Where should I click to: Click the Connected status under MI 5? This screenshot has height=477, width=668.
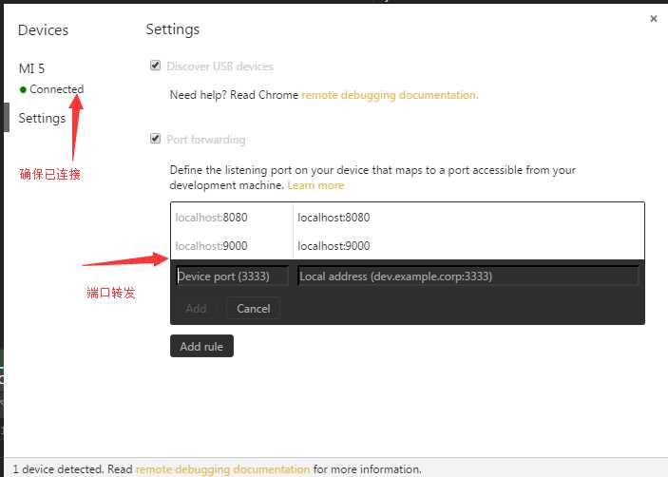click(x=57, y=89)
